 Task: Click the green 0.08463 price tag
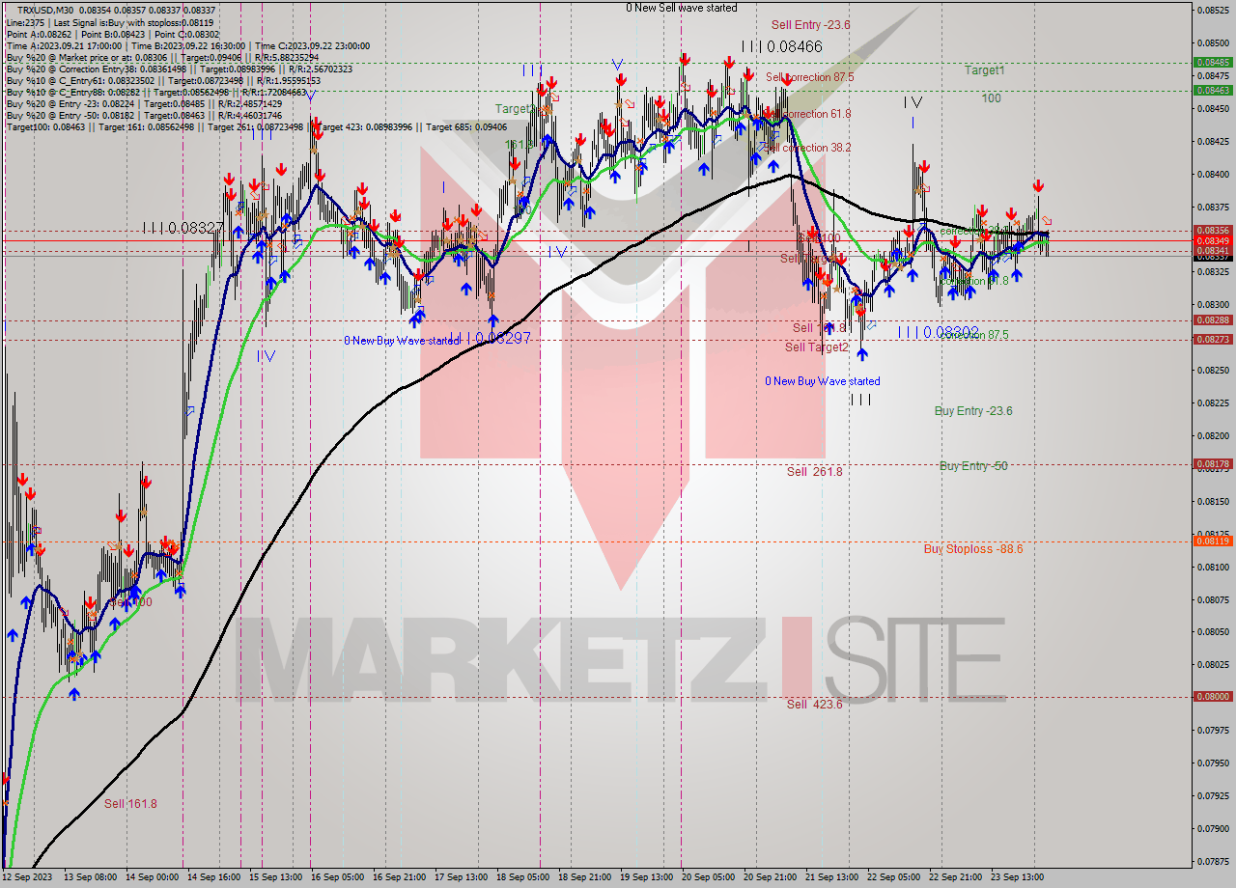[1213, 90]
